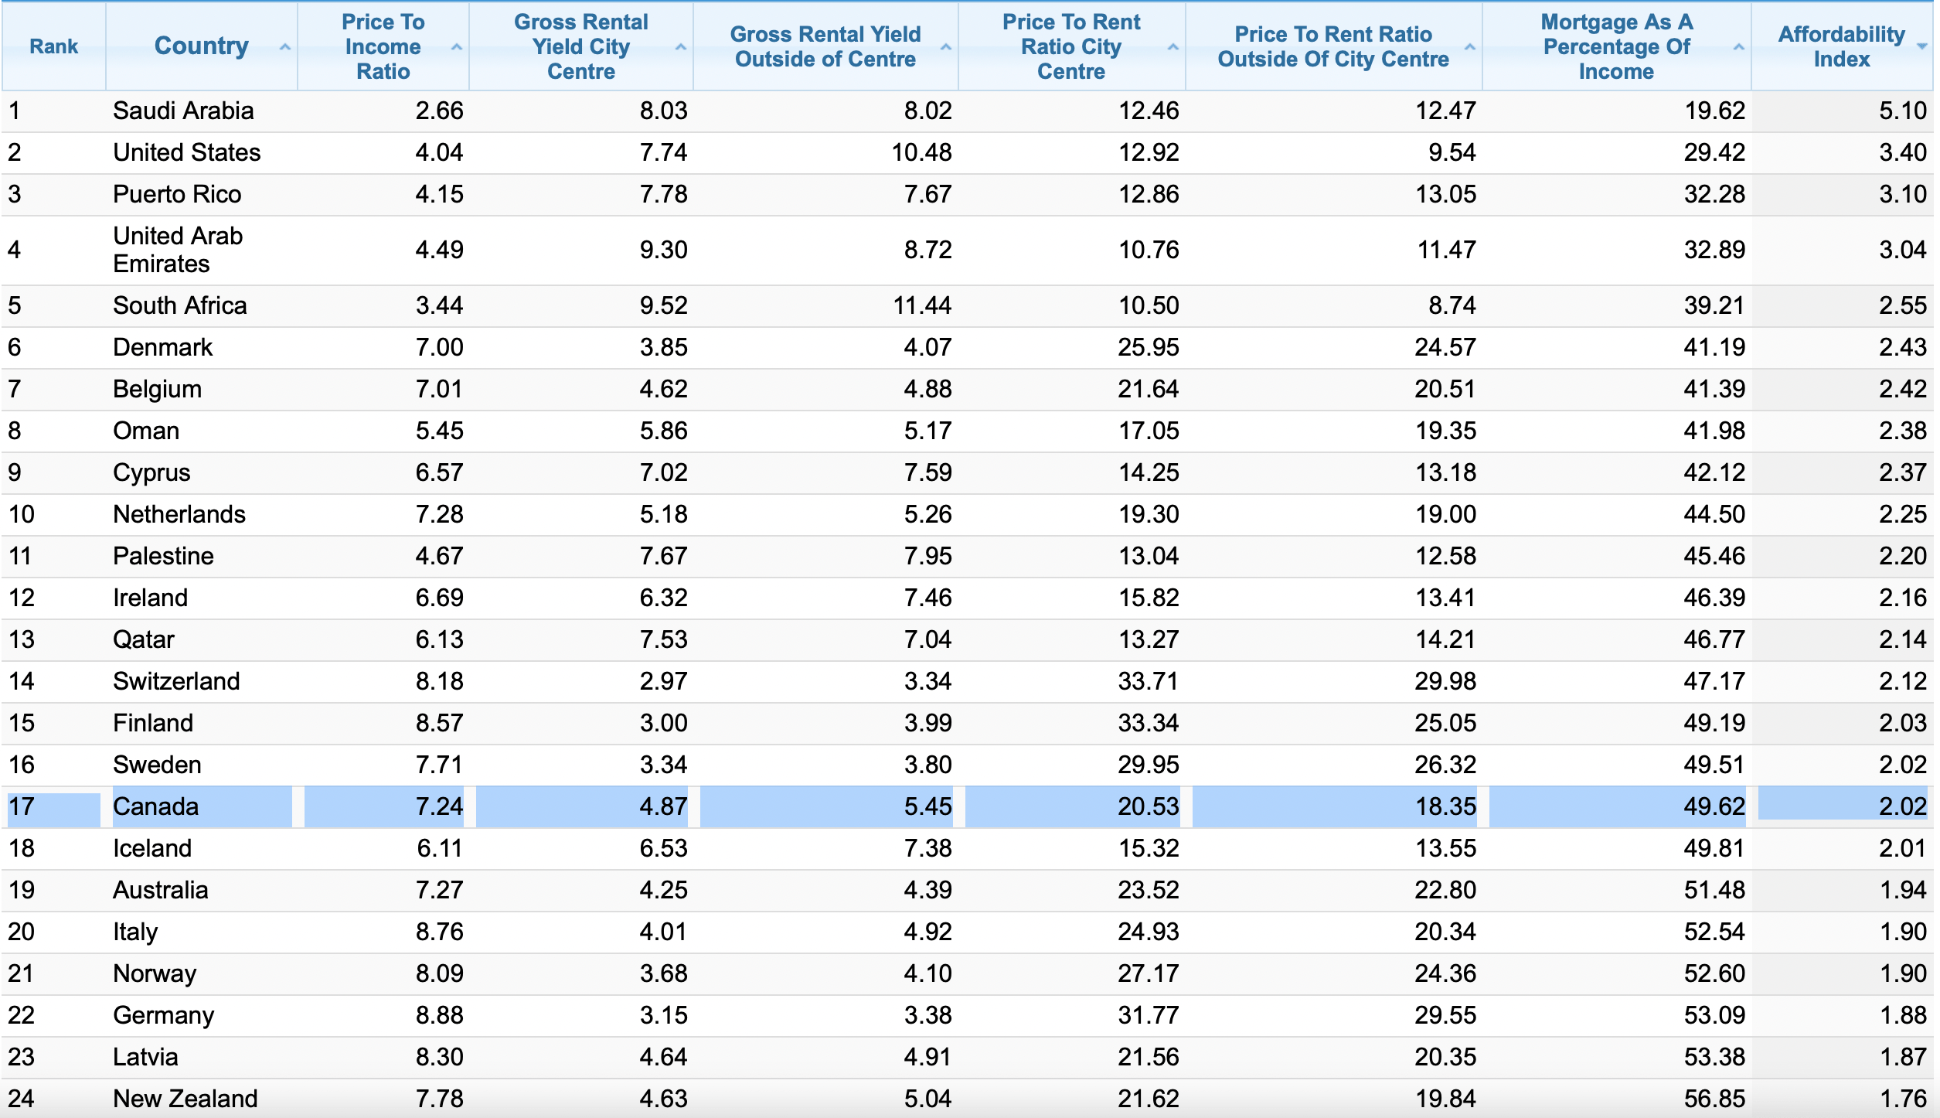Click Switzerland's price to rent ratio 33.71
Viewport: 1940px width, 1118px height.
coord(1148,681)
